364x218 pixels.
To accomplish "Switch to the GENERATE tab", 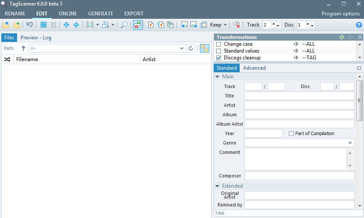I will [x=100, y=14].
